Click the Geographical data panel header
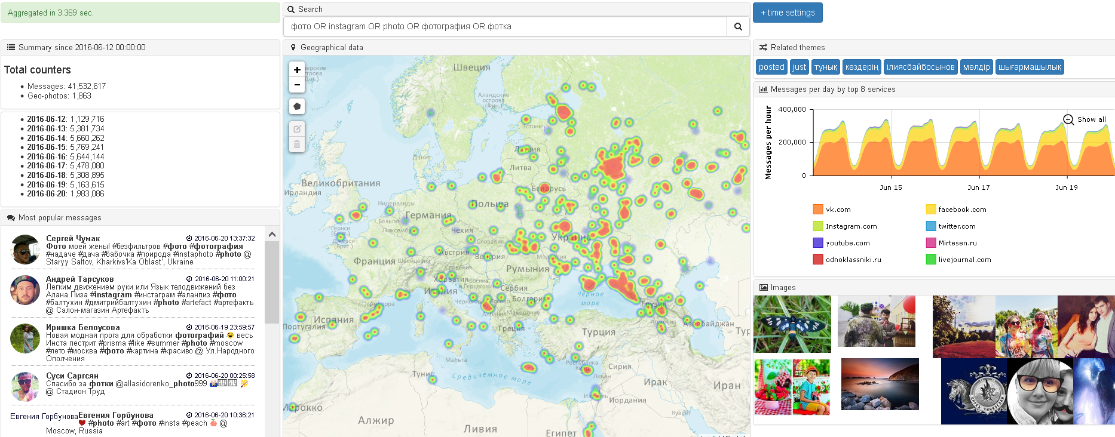The width and height of the screenshot is (1115, 437). (516, 48)
